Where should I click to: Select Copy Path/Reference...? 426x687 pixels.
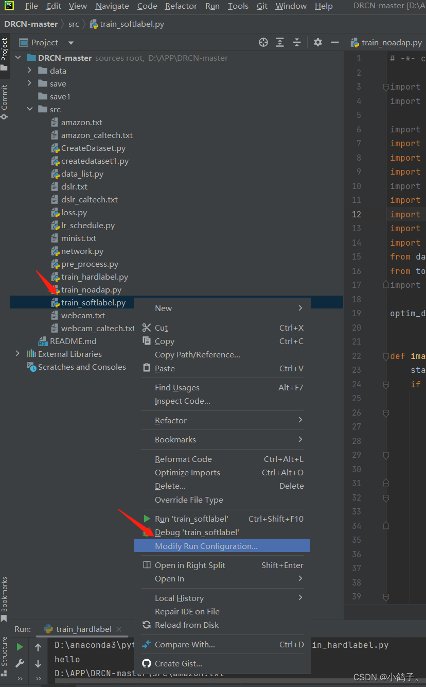(222, 354)
